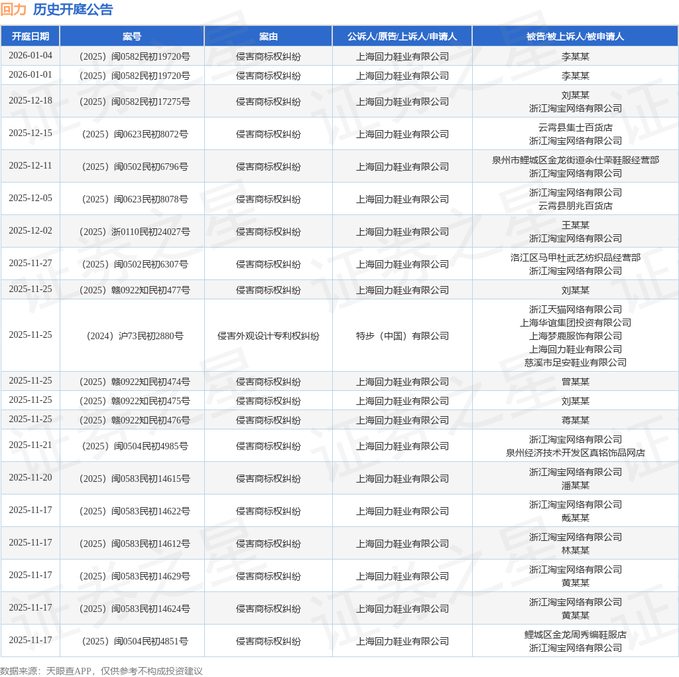Select case number (2025)闽0583民初14622号
Image resolution: width=679 pixels, height=677 pixels.
tap(135, 511)
